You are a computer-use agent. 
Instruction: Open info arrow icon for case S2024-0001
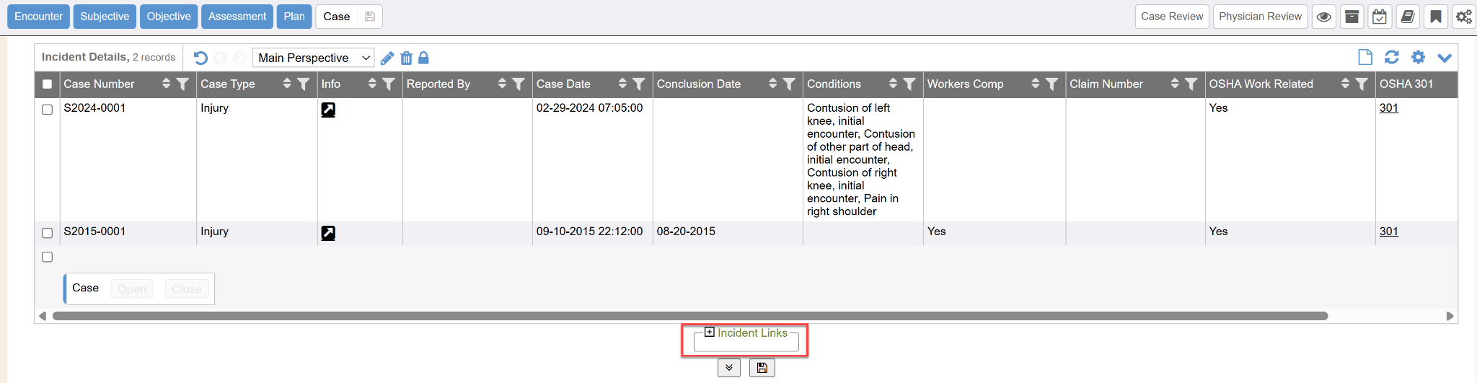[x=328, y=110]
